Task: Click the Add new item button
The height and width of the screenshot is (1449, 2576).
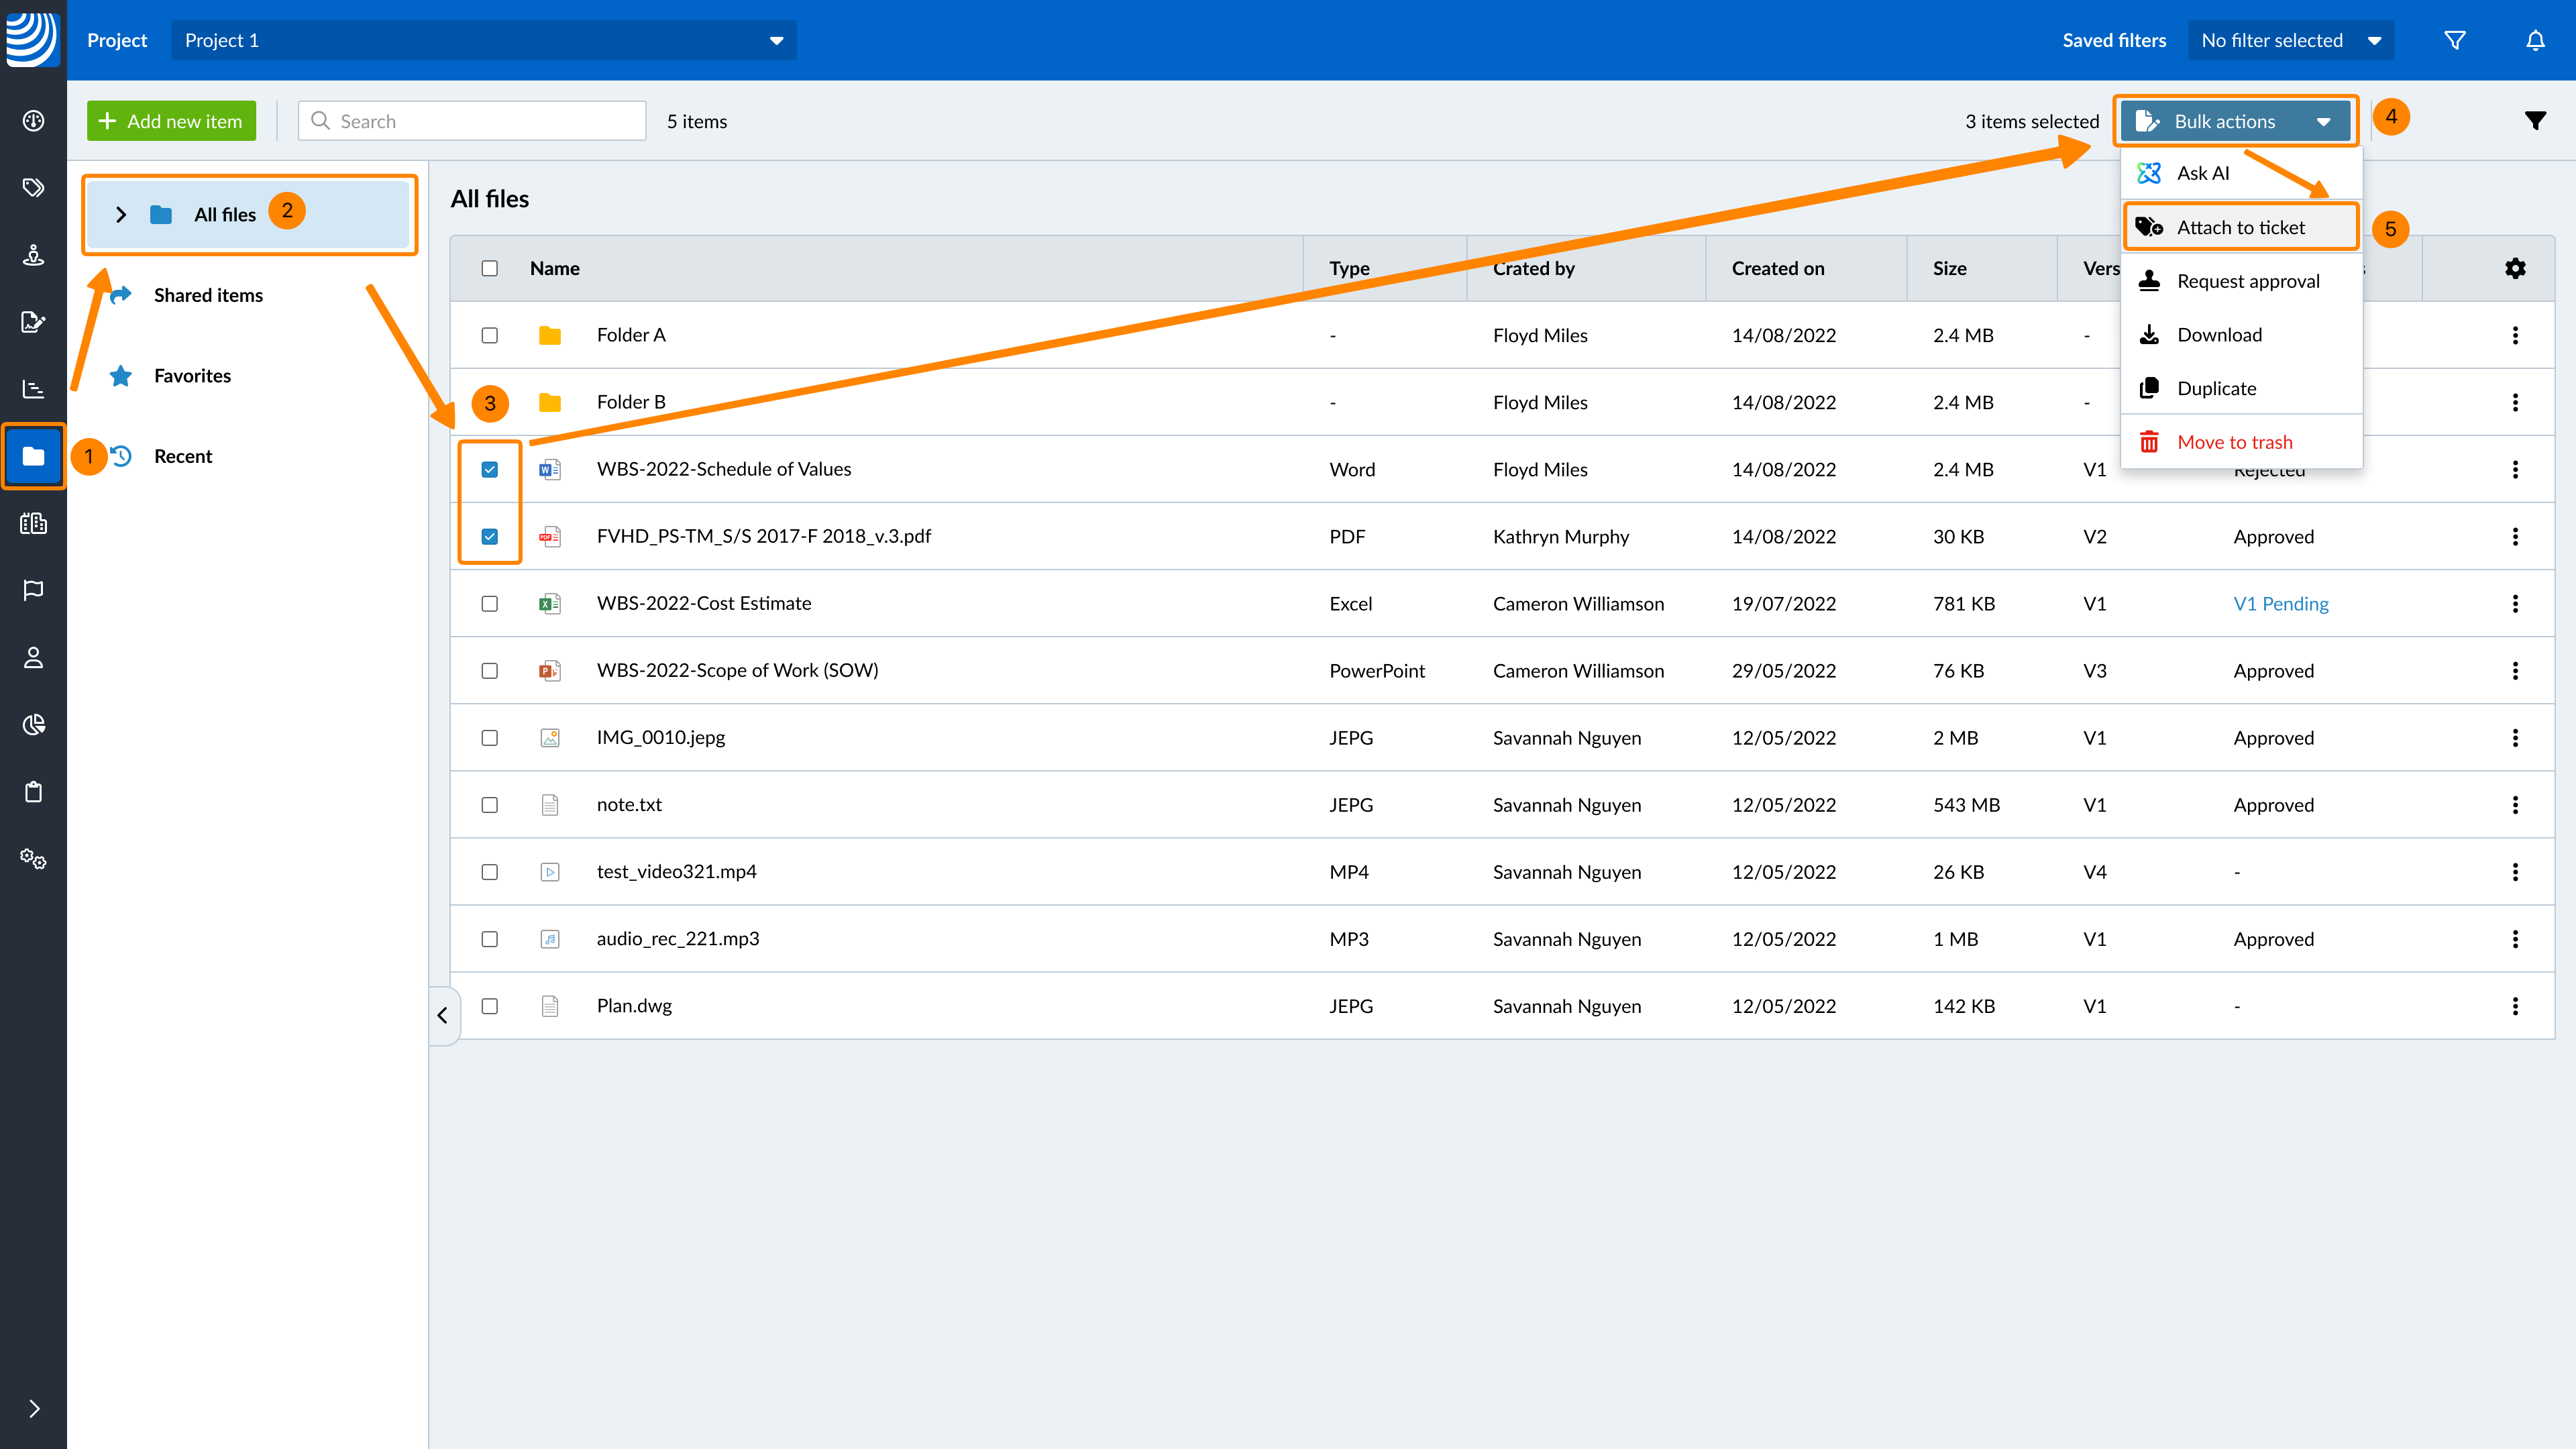Action: pos(171,121)
